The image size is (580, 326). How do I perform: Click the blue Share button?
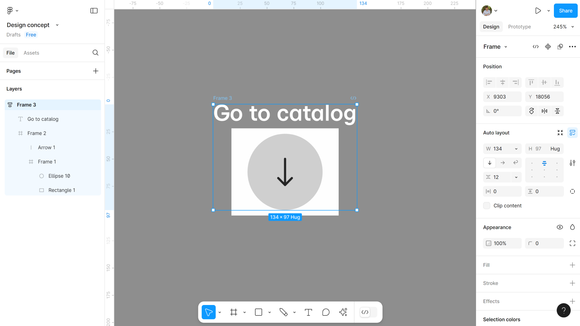point(565,11)
